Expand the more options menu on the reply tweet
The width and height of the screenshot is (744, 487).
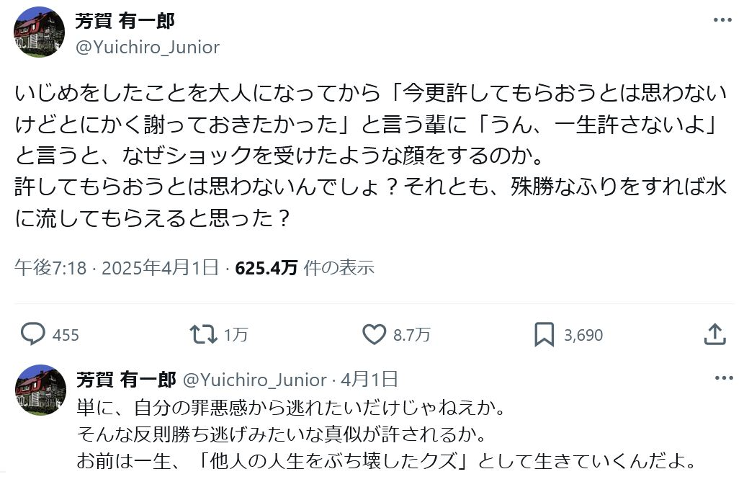coord(722,379)
